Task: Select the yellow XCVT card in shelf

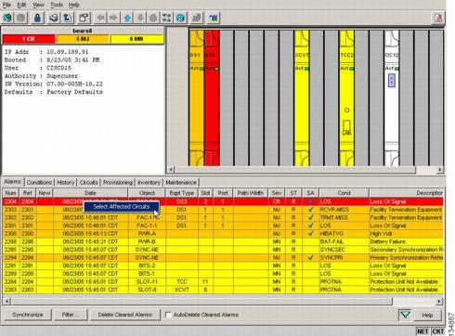Action: (302, 97)
